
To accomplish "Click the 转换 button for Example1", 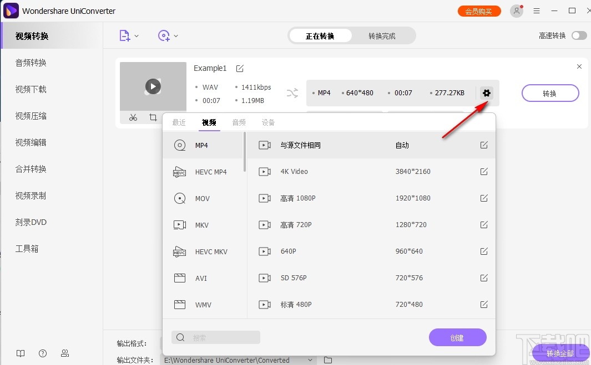I will (x=550, y=93).
